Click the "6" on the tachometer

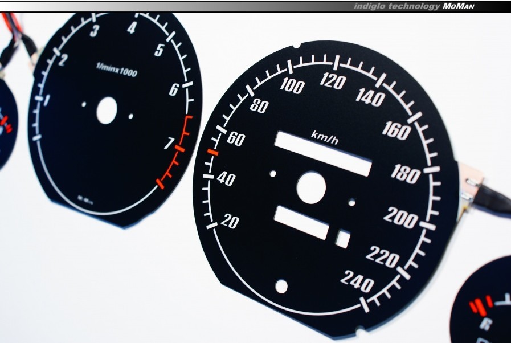point(174,89)
